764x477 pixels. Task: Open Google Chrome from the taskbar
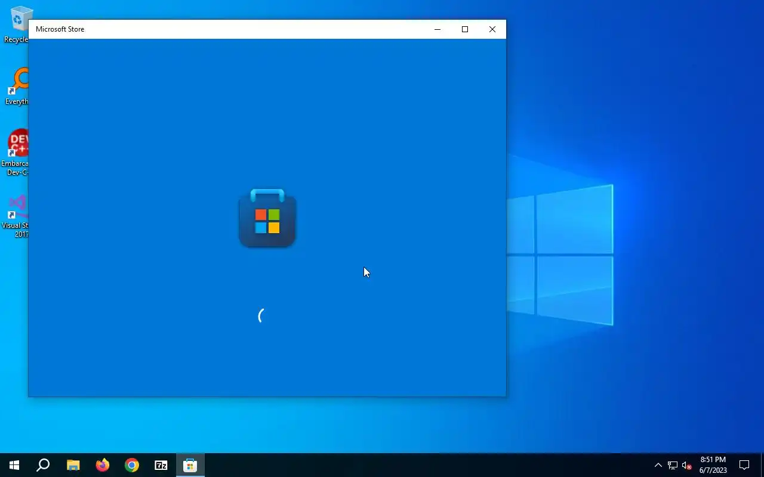pyautogui.click(x=132, y=465)
